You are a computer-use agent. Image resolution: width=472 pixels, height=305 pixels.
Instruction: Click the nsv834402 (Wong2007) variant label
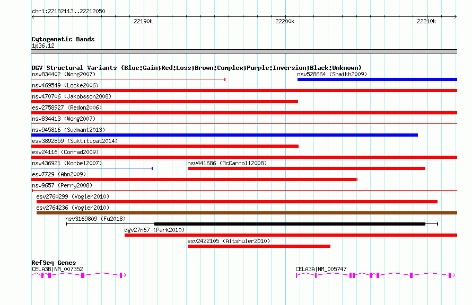point(64,74)
